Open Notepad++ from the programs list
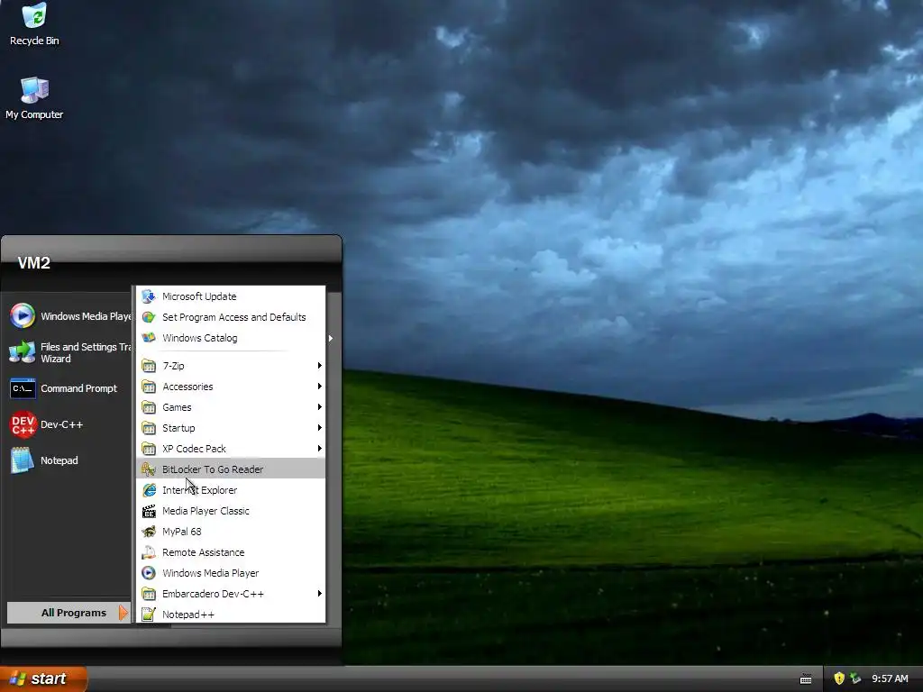Image resolution: width=923 pixels, height=692 pixels. [x=231, y=615]
